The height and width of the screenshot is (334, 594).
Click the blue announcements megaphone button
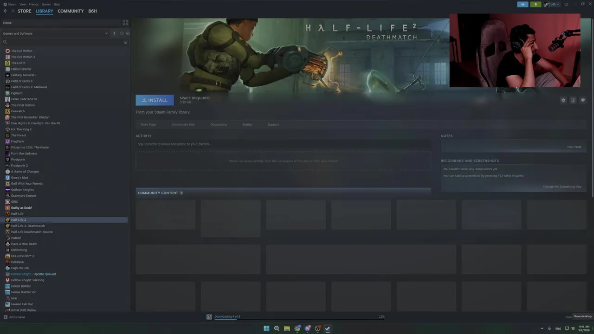523,4
